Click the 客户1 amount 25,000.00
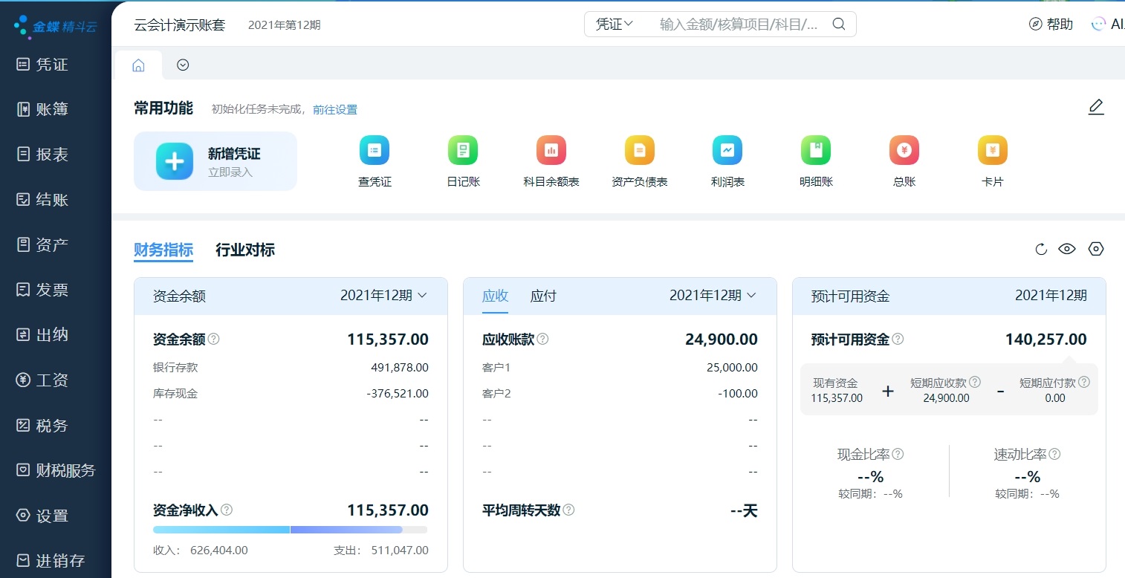Viewport: 1125px width, 578px height. [732, 367]
